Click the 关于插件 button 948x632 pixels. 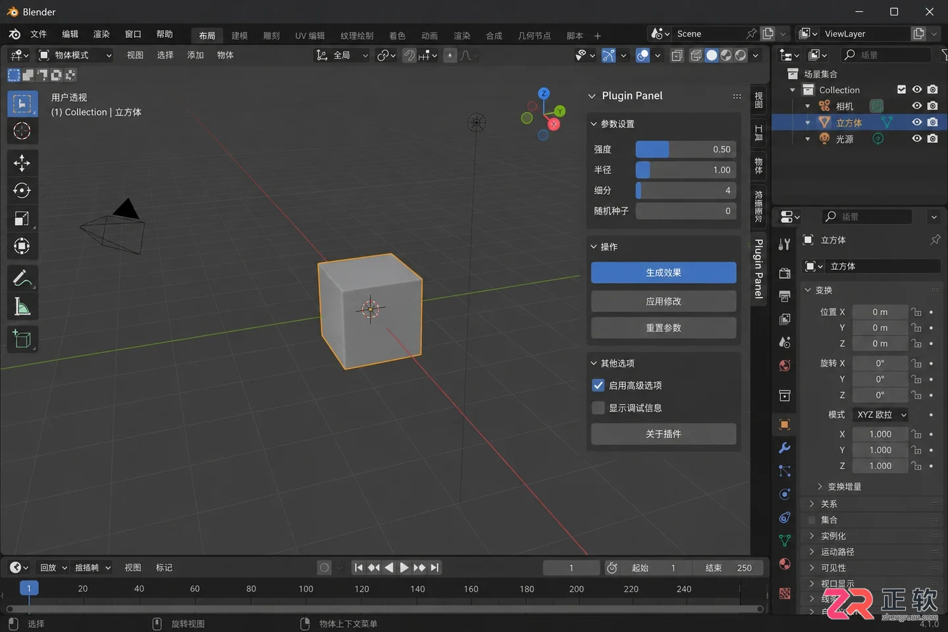[664, 434]
